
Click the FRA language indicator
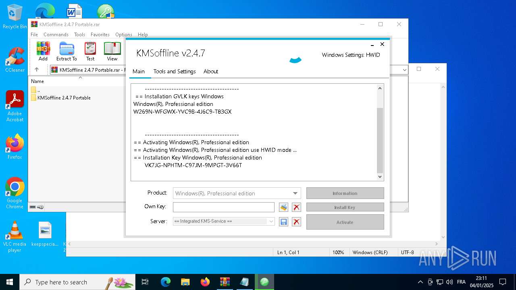pos(461,282)
